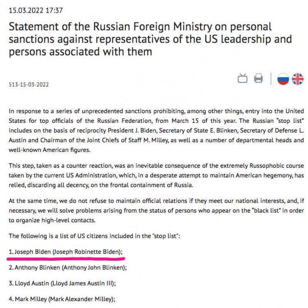Click list entry 4, Mark Milley

[62, 299]
